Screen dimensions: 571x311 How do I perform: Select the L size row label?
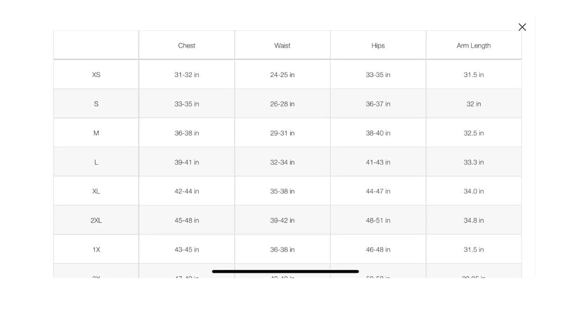[96, 162]
